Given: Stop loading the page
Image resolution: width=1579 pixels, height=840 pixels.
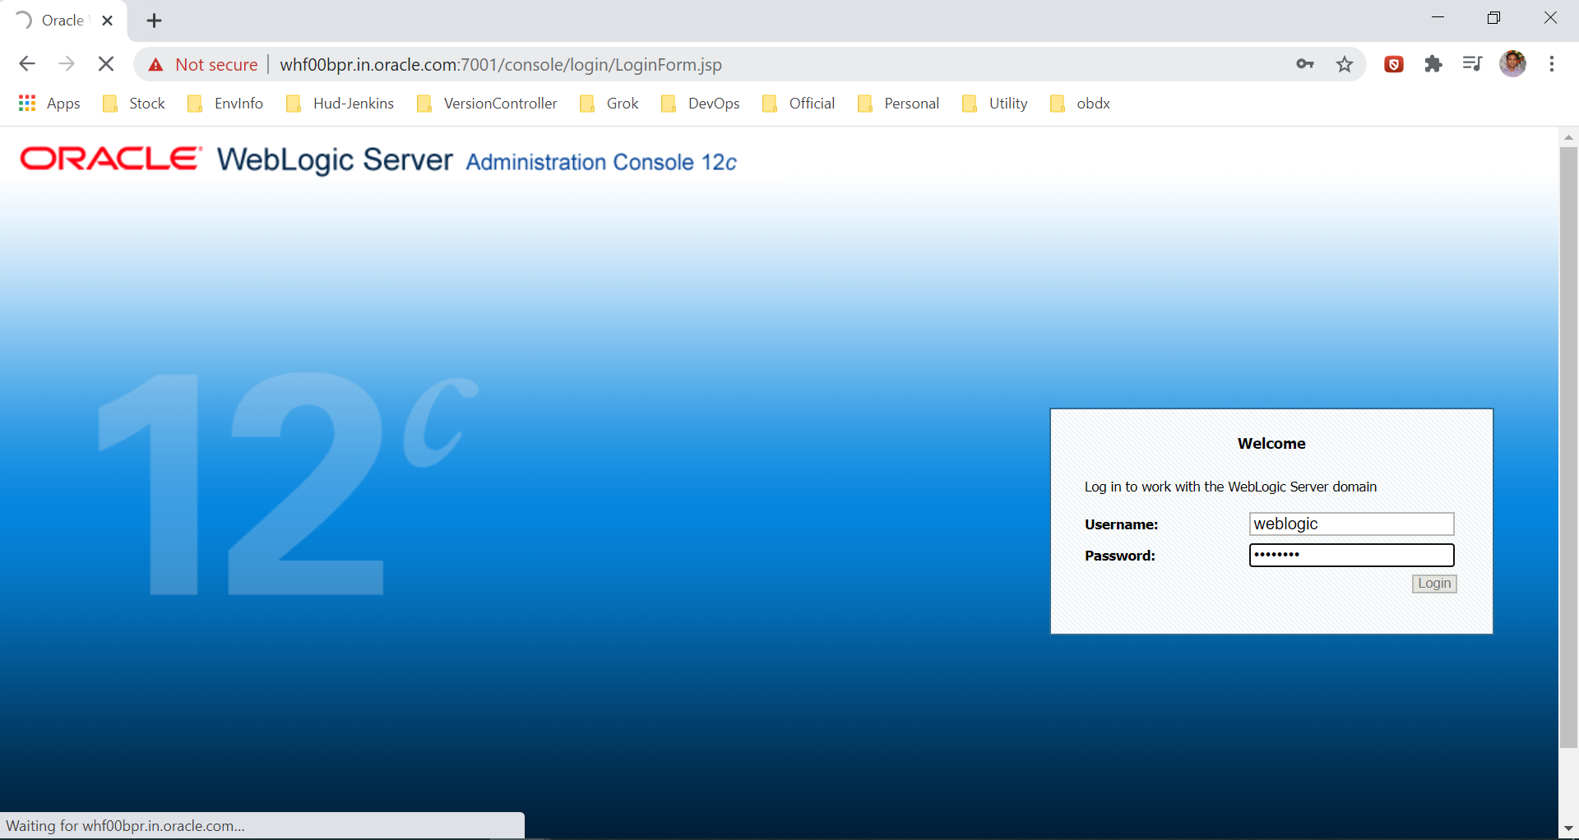Looking at the screenshot, I should tap(106, 64).
